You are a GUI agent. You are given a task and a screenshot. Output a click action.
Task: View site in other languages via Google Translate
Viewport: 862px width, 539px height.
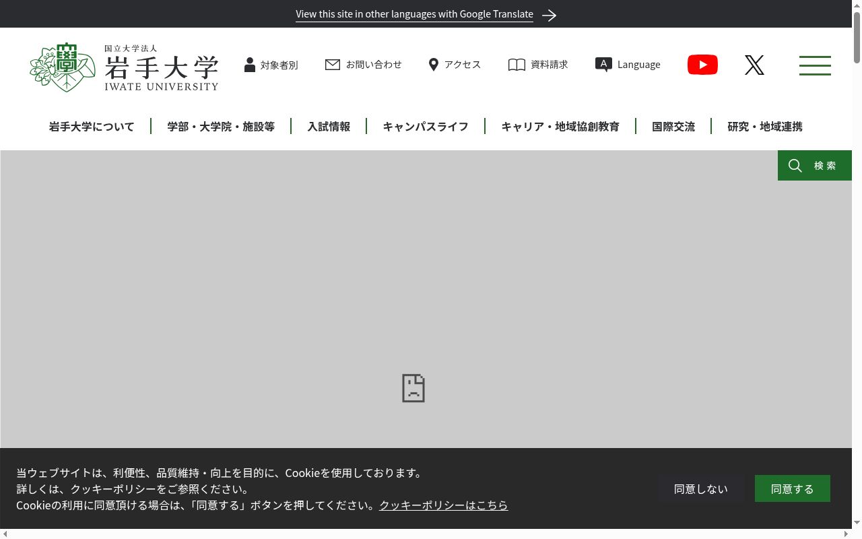(414, 14)
